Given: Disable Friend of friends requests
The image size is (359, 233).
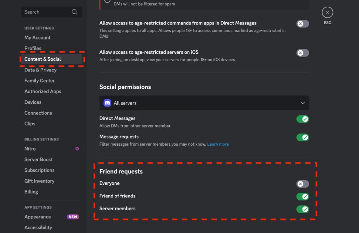Looking at the screenshot, I should point(303,197).
